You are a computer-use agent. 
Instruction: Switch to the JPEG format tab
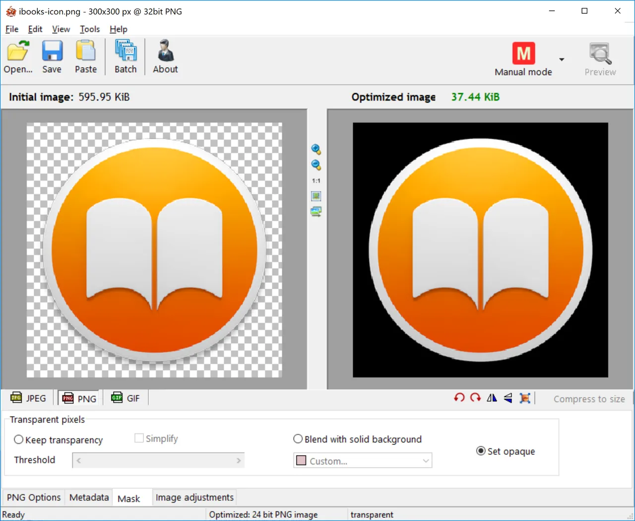coord(28,398)
